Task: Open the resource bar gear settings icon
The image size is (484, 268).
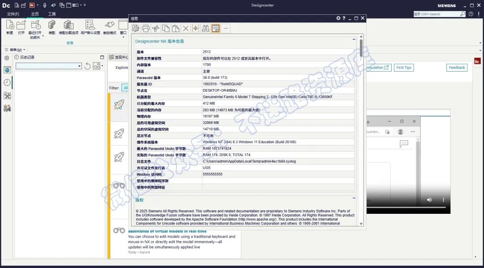Action: pyautogui.click(x=7, y=58)
